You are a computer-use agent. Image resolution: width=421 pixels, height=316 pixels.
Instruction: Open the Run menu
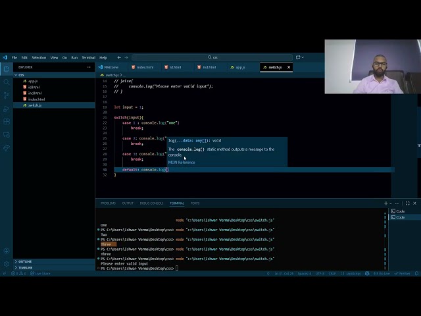pos(74,57)
